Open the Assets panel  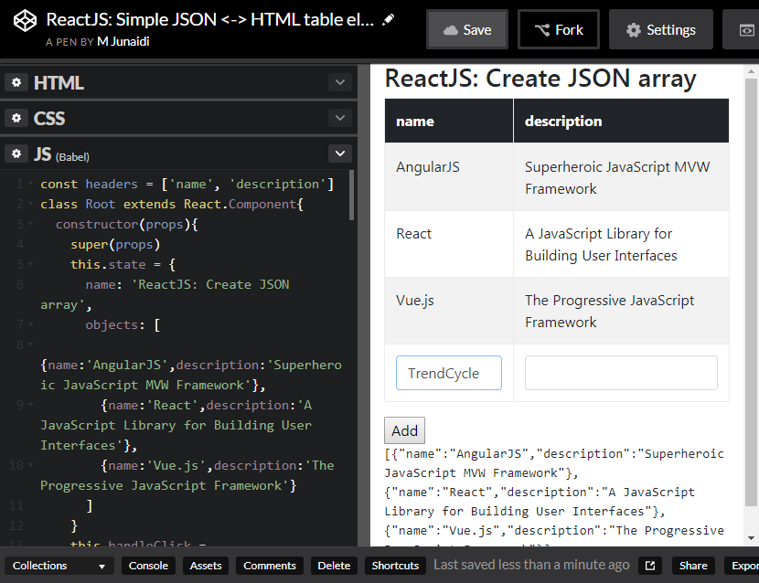pos(206,566)
